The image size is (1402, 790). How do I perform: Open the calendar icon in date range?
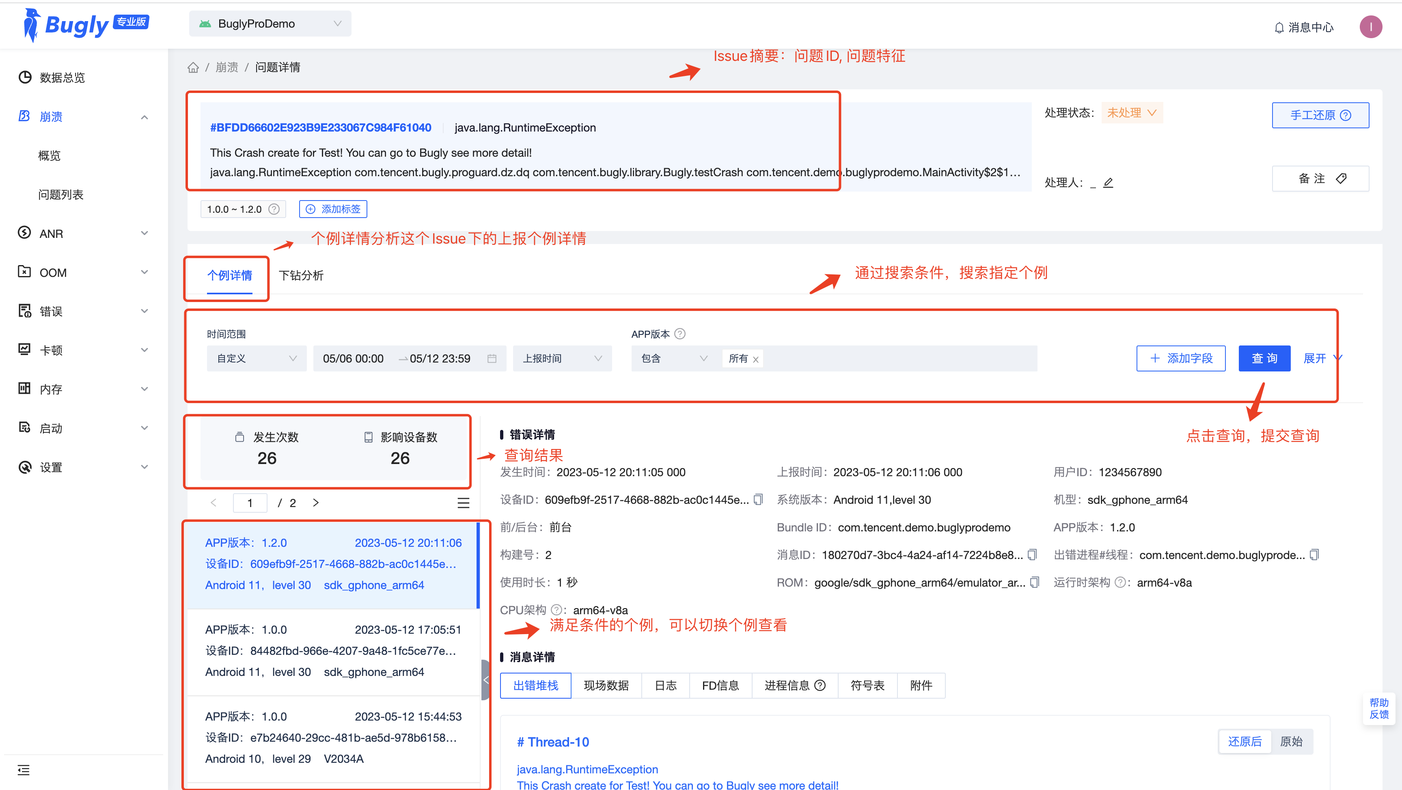pos(492,358)
